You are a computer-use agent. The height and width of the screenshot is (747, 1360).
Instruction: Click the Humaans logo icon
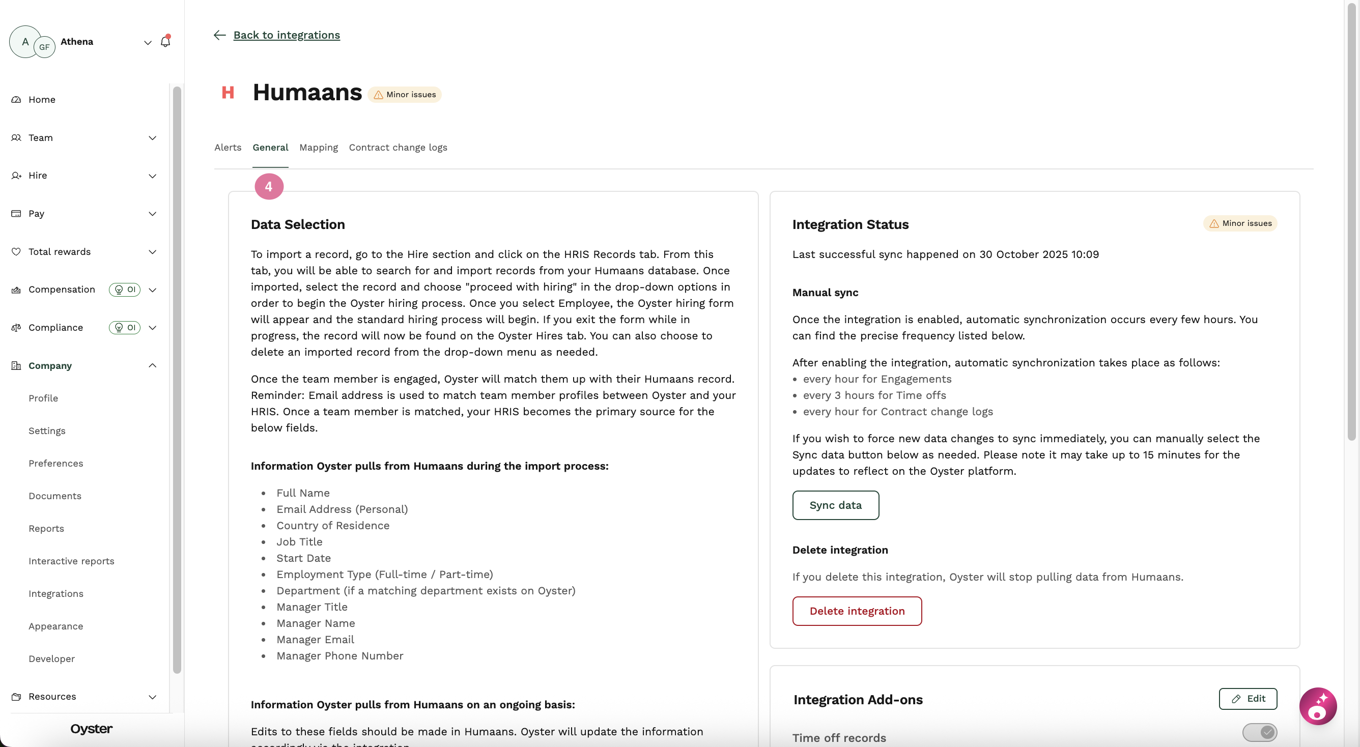(x=228, y=93)
